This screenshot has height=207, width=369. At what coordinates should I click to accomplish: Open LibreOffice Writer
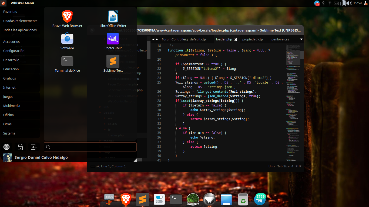click(113, 16)
